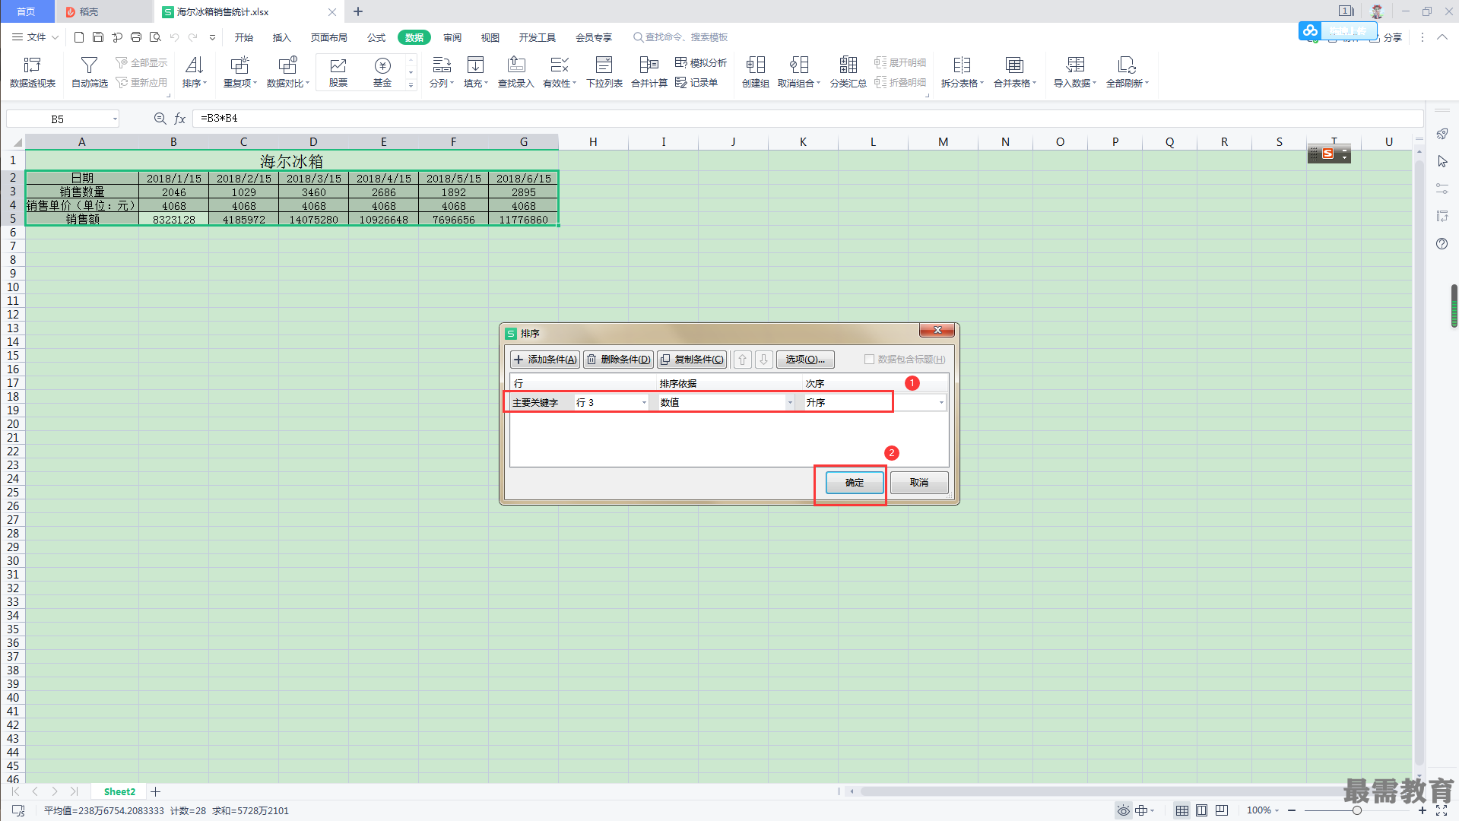
Task: Click the formula bar input field
Action: pyautogui.click(x=807, y=119)
